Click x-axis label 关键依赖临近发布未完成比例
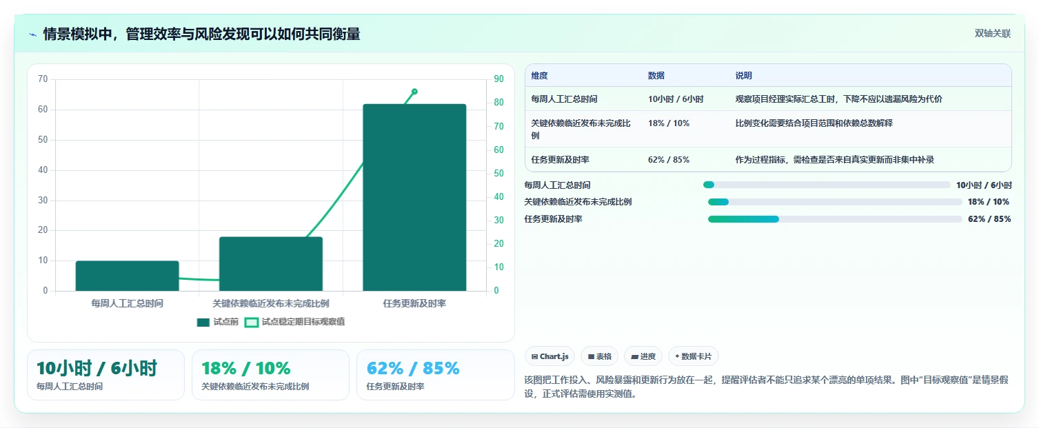 pyautogui.click(x=271, y=303)
